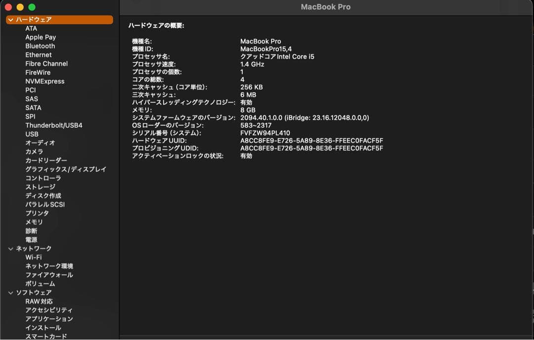Select Ethernet in the sidebar
Viewport: 534px width, 340px height.
pos(39,55)
